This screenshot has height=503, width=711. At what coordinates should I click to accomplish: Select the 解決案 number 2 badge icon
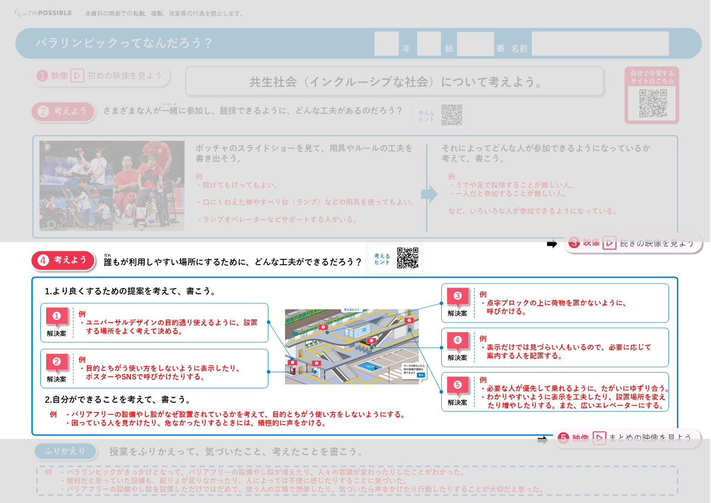[x=57, y=362]
